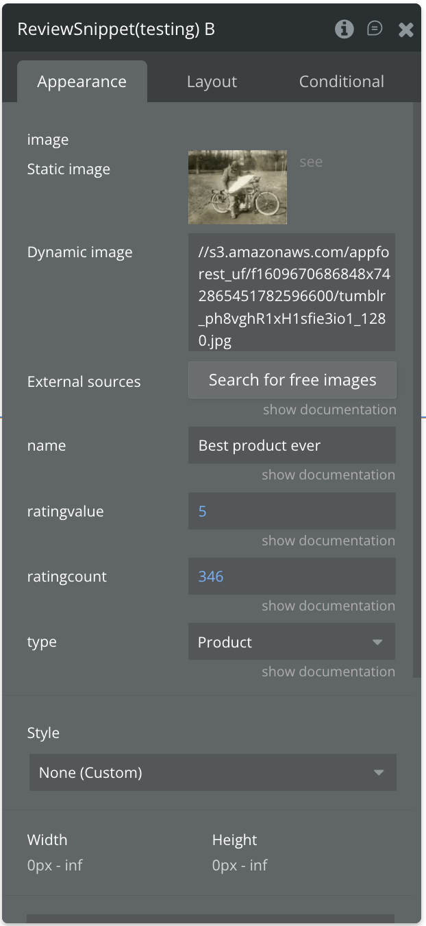Show documentation under External sources
The width and height of the screenshot is (426, 926).
pos(329,409)
